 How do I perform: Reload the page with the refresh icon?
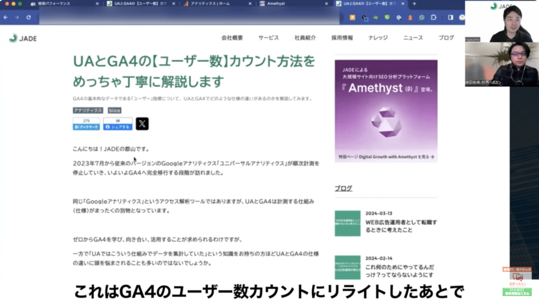[28, 17]
